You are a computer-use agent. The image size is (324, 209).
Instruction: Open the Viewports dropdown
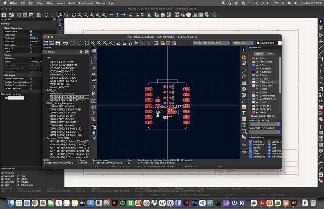(x=265, y=131)
